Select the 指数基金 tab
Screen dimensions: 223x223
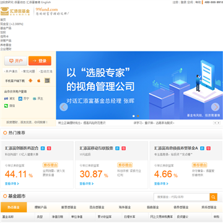click(x=153, y=207)
